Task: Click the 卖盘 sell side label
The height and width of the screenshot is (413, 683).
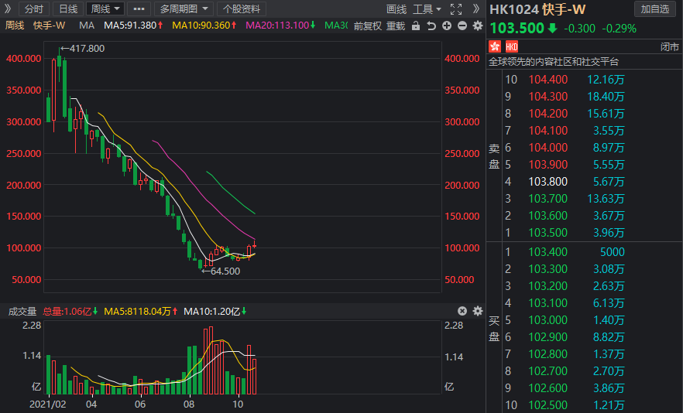Action: (494, 155)
